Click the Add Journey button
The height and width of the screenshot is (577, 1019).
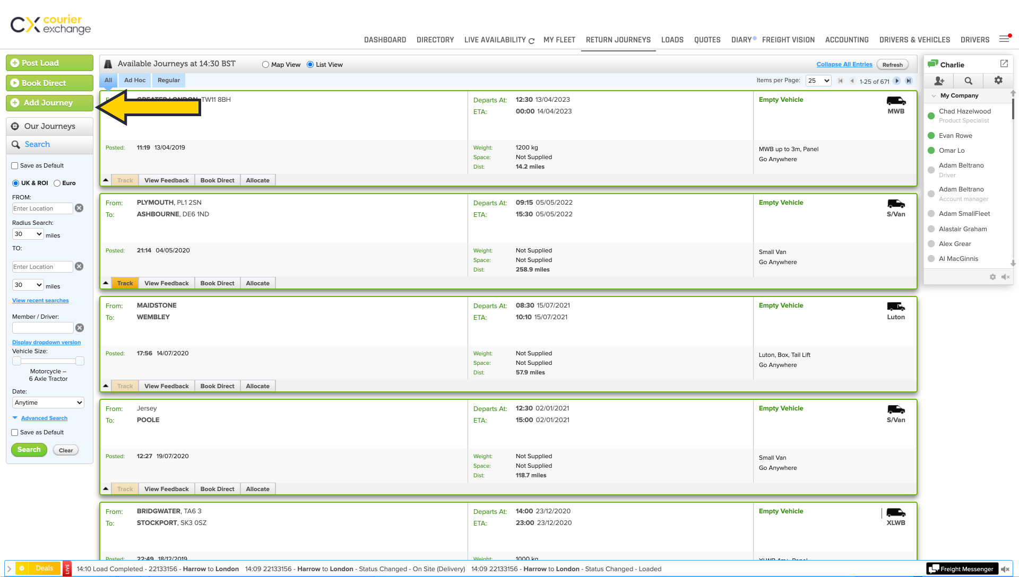pos(49,103)
